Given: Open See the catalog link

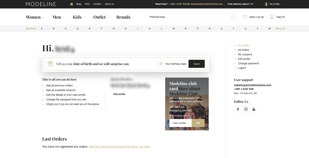Looking at the screenshot, I should tap(120, 147).
